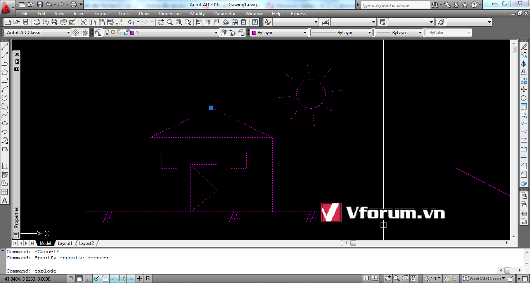Open the ByLayer linetype dropdown
The height and width of the screenshot is (283, 530).
(341, 33)
